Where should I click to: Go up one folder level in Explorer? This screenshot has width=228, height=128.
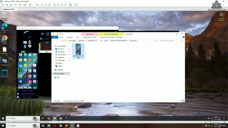click(x=63, y=41)
